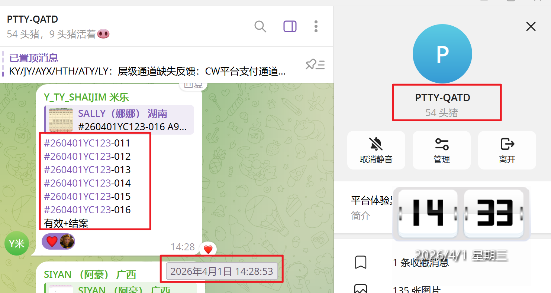Image resolution: width=551 pixels, height=293 pixels.
Task: Close the group info panel
Action: click(x=531, y=26)
